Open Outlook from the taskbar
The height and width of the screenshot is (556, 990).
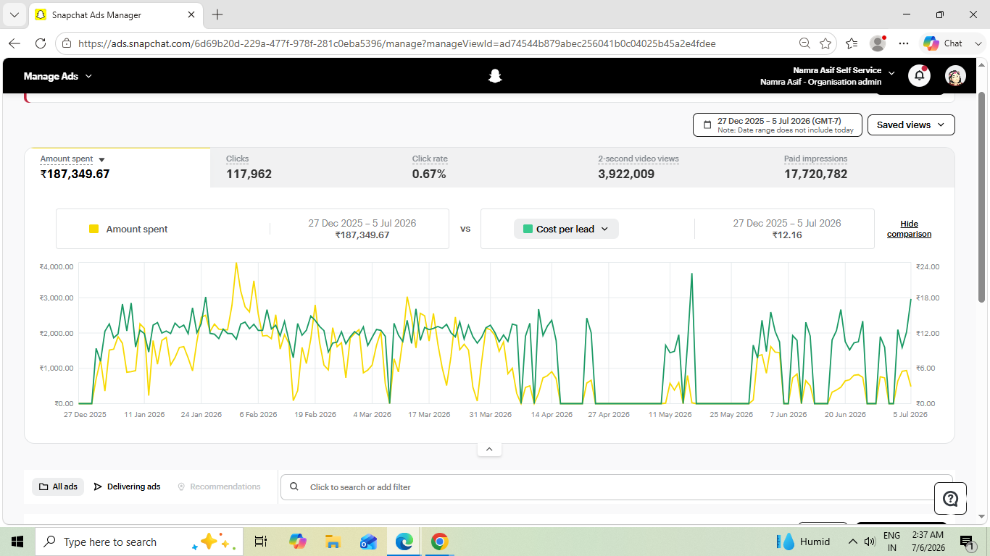click(x=368, y=542)
